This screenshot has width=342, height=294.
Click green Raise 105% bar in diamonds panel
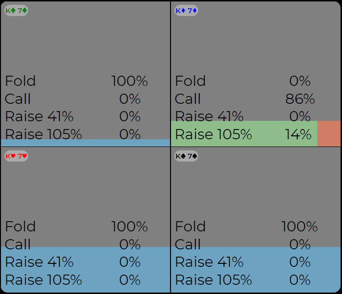tap(243, 134)
